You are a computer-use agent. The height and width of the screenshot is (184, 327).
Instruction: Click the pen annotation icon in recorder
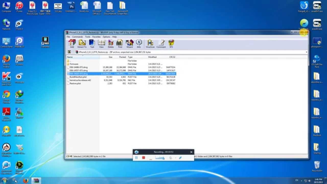(x=180, y=158)
